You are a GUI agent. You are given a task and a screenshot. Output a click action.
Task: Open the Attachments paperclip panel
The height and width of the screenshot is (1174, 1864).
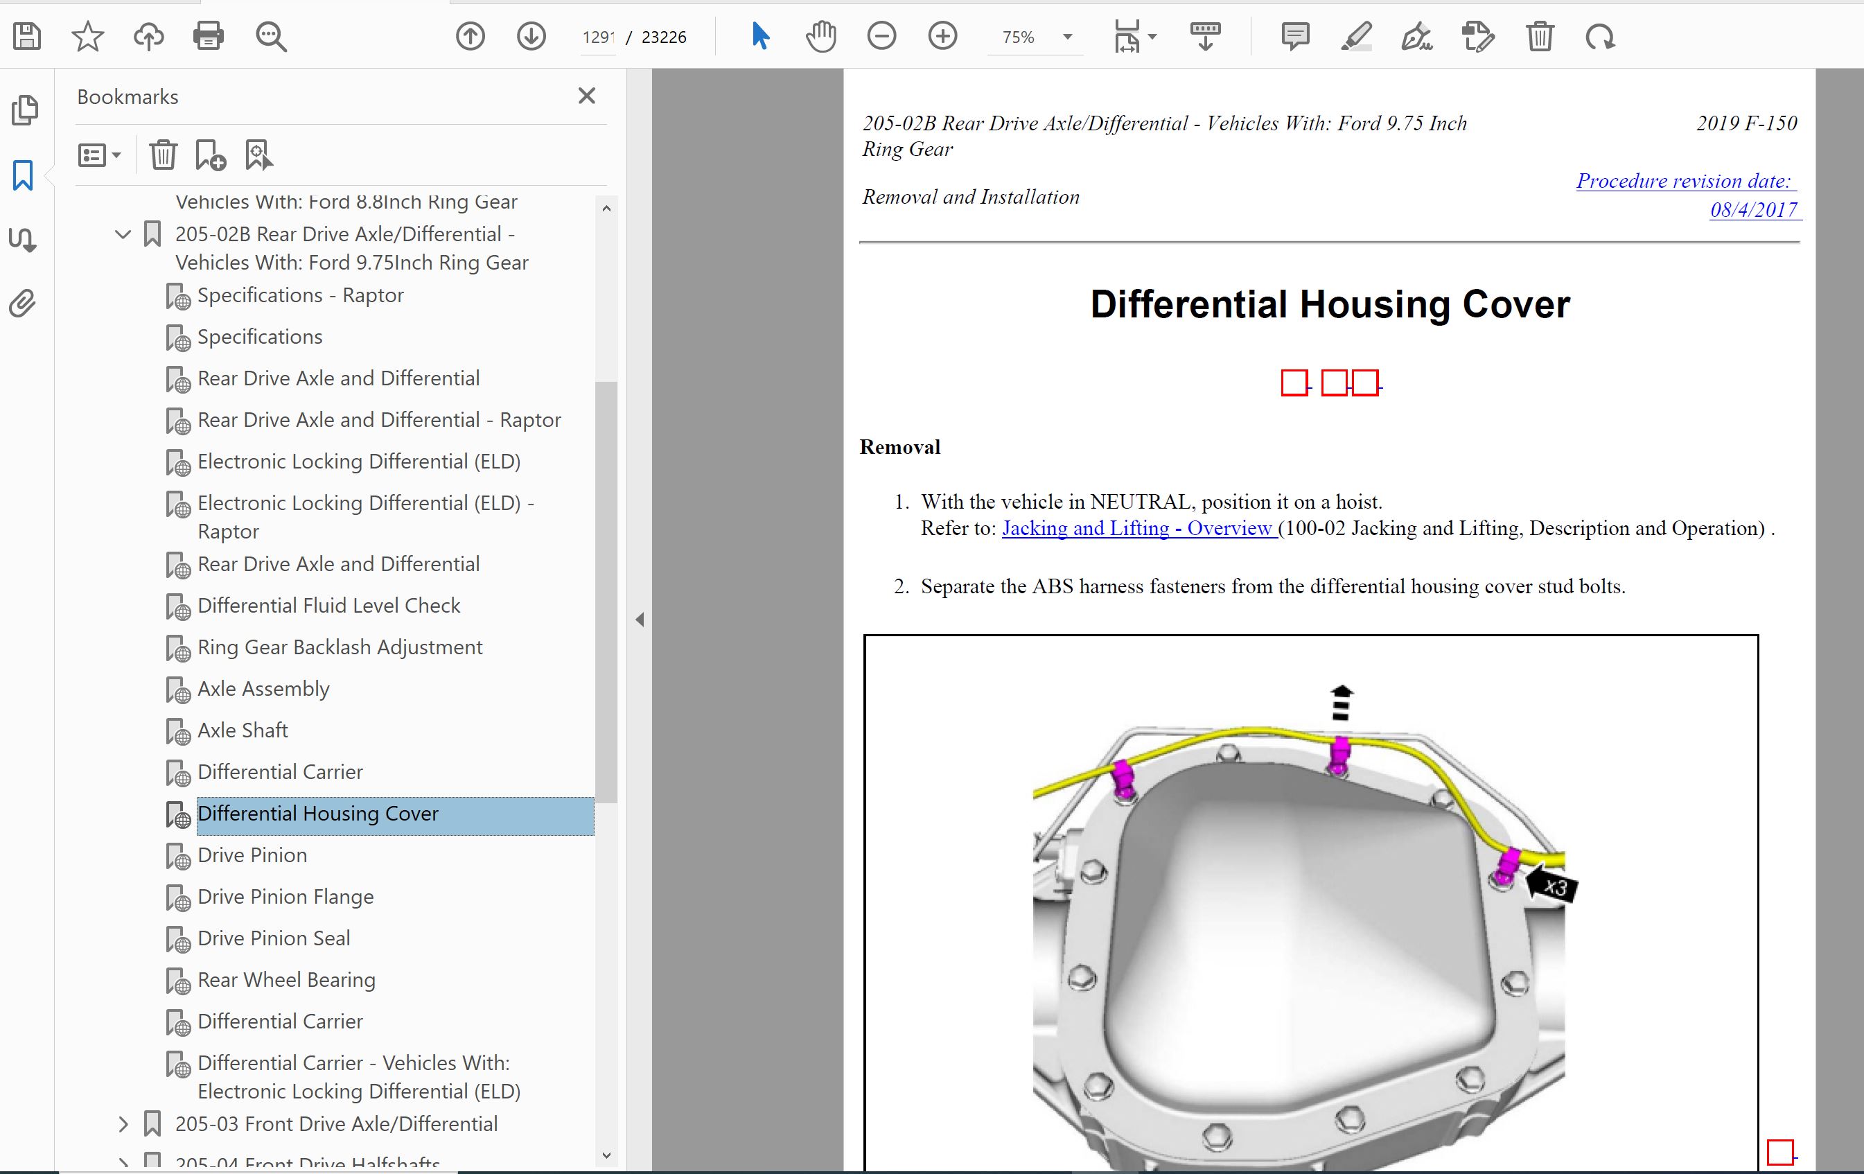(24, 304)
